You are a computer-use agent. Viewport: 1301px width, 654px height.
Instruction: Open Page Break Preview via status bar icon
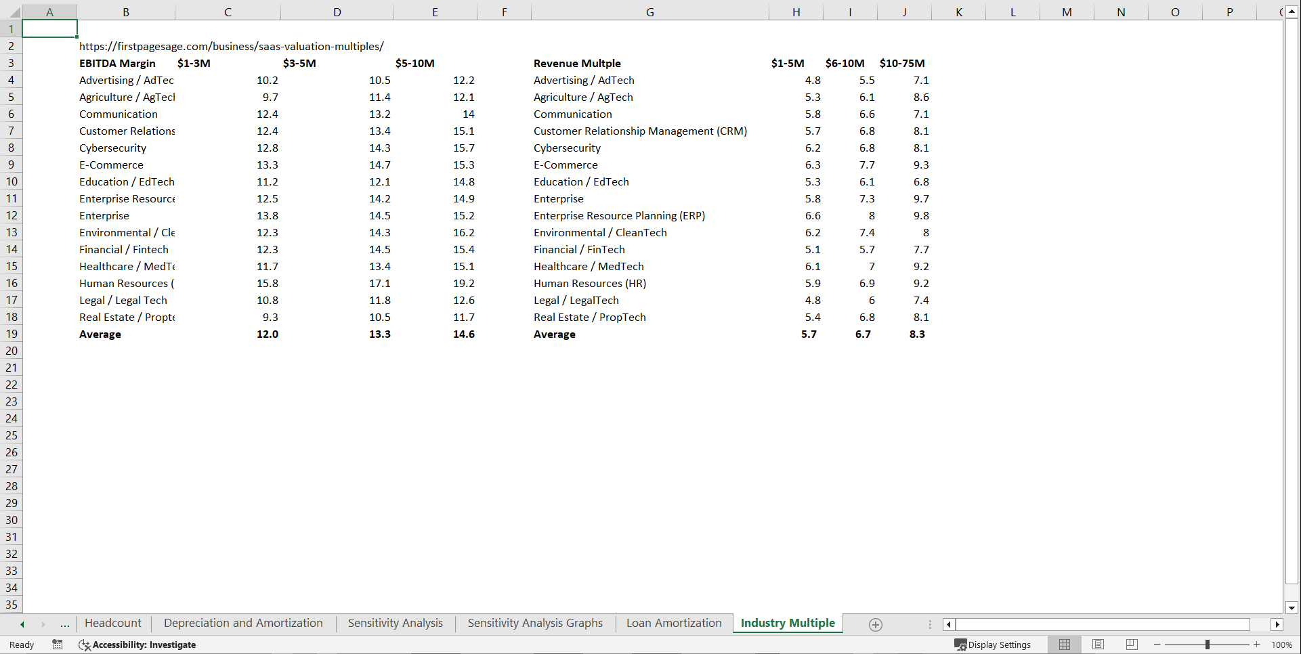click(1131, 645)
